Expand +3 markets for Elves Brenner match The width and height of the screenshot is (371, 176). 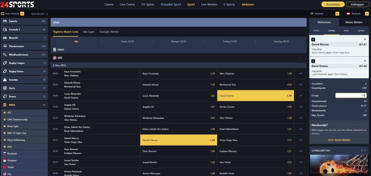[x=300, y=151]
